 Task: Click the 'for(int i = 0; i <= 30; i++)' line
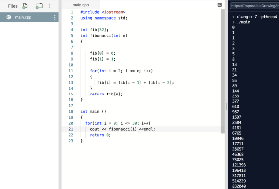click(118, 123)
